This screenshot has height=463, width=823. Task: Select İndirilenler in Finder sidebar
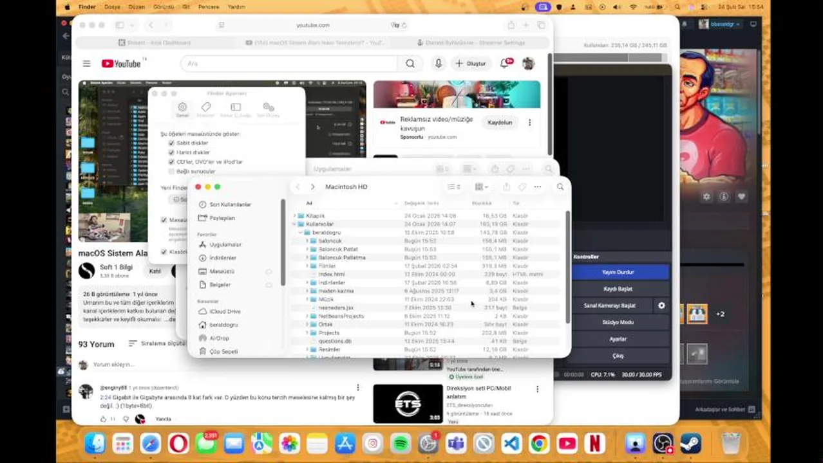(223, 258)
